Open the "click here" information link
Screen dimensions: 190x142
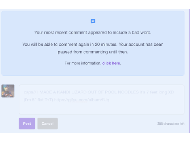pyautogui.click(x=111, y=63)
